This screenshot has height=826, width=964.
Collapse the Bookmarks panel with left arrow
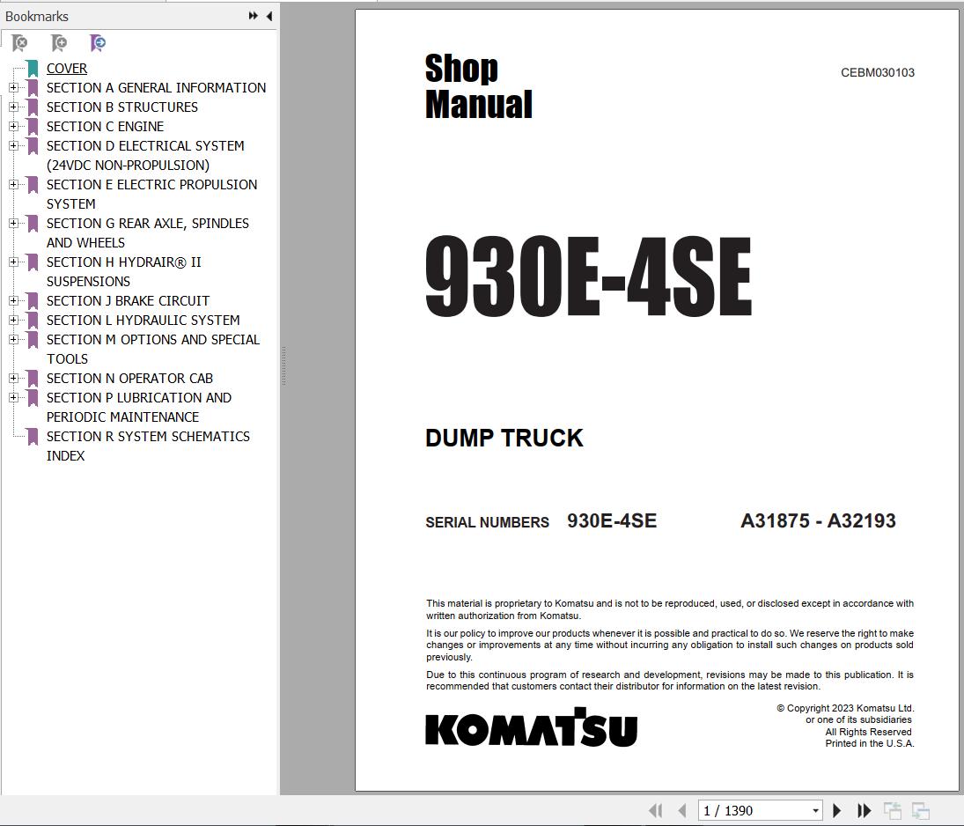pyautogui.click(x=269, y=16)
